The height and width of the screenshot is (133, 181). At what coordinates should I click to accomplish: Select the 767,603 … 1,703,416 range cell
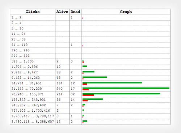click(33, 111)
